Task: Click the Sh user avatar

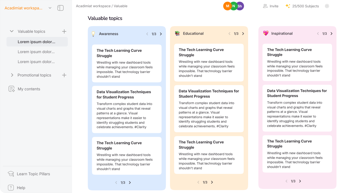Action: click(240, 6)
